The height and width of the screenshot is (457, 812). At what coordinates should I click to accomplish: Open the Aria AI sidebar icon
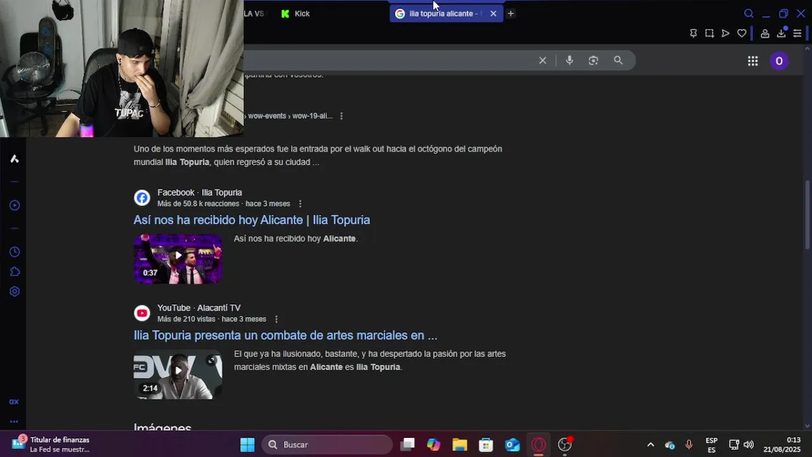[x=14, y=159]
